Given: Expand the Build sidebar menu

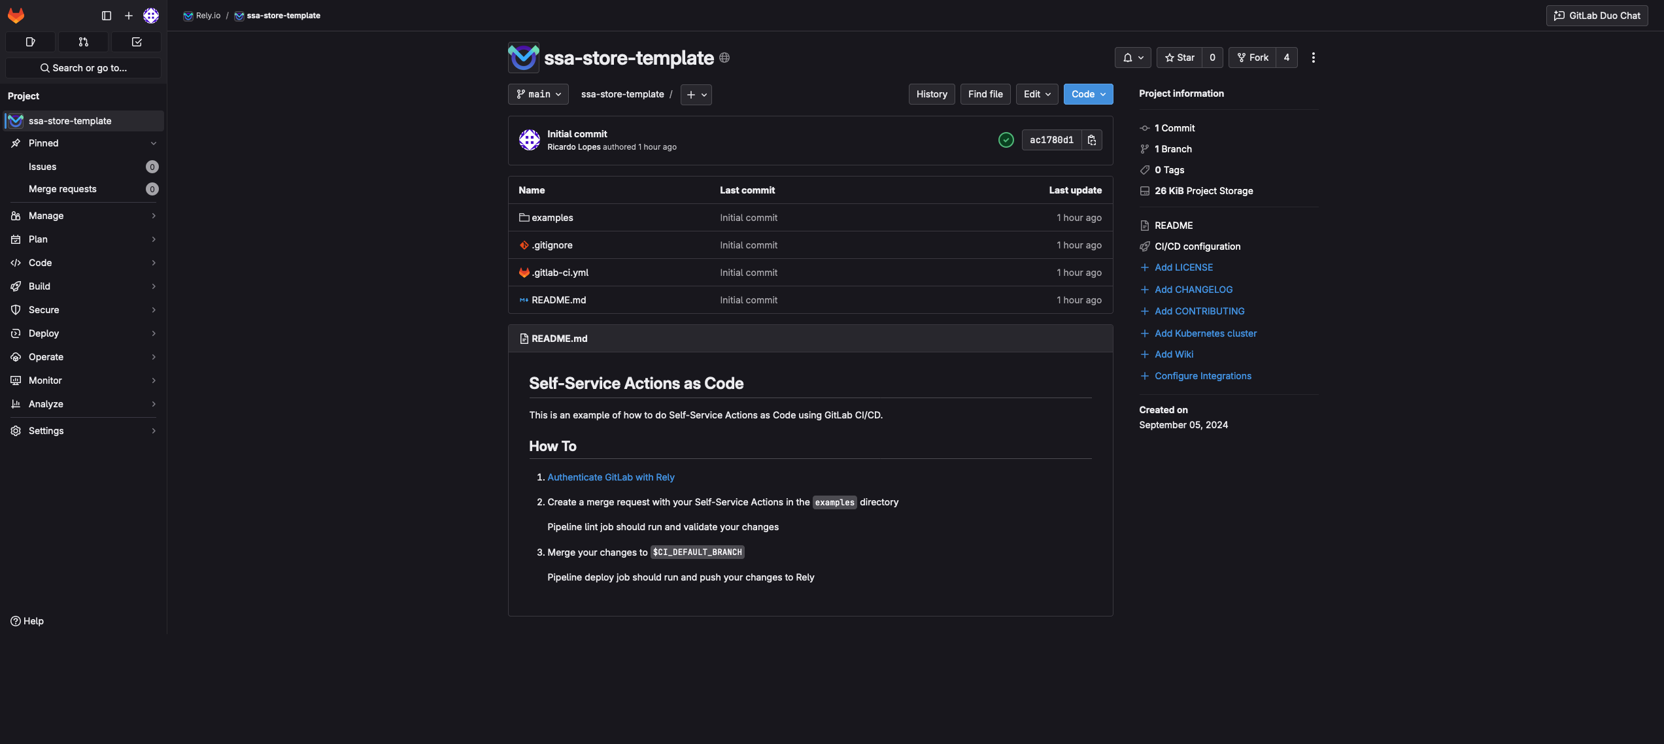Looking at the screenshot, I should tap(83, 286).
